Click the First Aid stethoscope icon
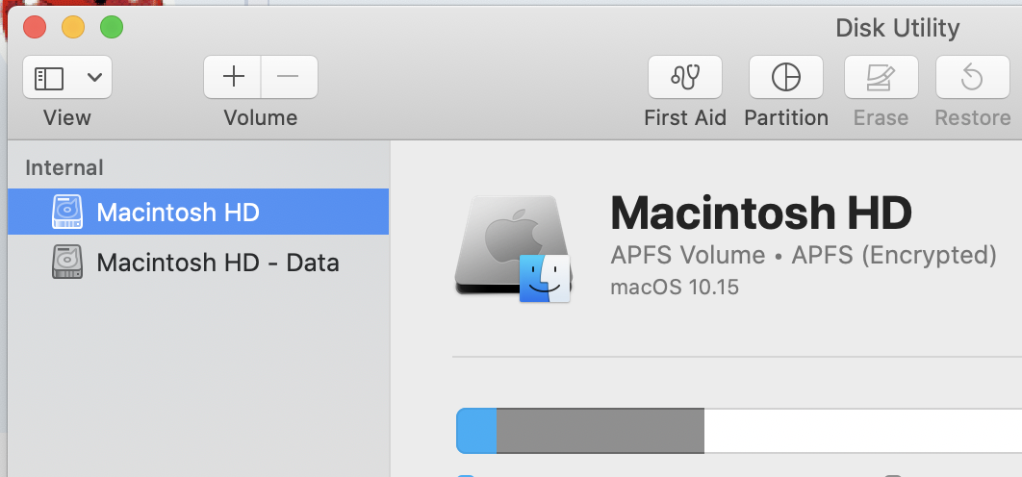Viewport: 1022px width, 477px height. 685,78
